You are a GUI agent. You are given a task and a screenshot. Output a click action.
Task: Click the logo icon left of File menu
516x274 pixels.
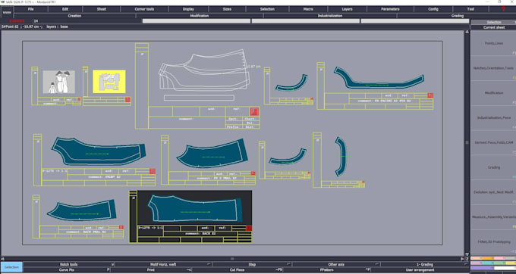point(7,12)
